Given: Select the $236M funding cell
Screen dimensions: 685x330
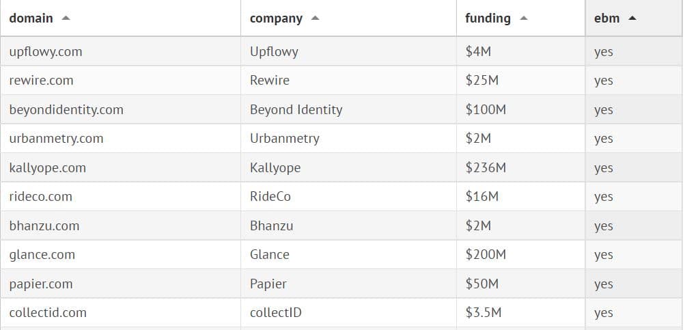Looking at the screenshot, I should click(x=486, y=167).
